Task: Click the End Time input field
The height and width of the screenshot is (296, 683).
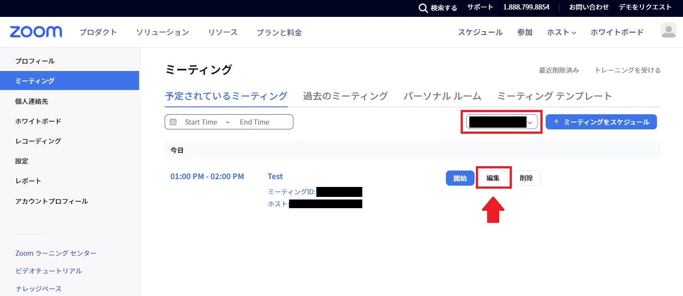Action: [x=255, y=122]
